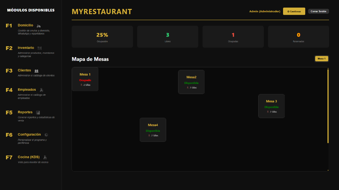Click the Cocina (KDS) chef icon

pos(45,157)
